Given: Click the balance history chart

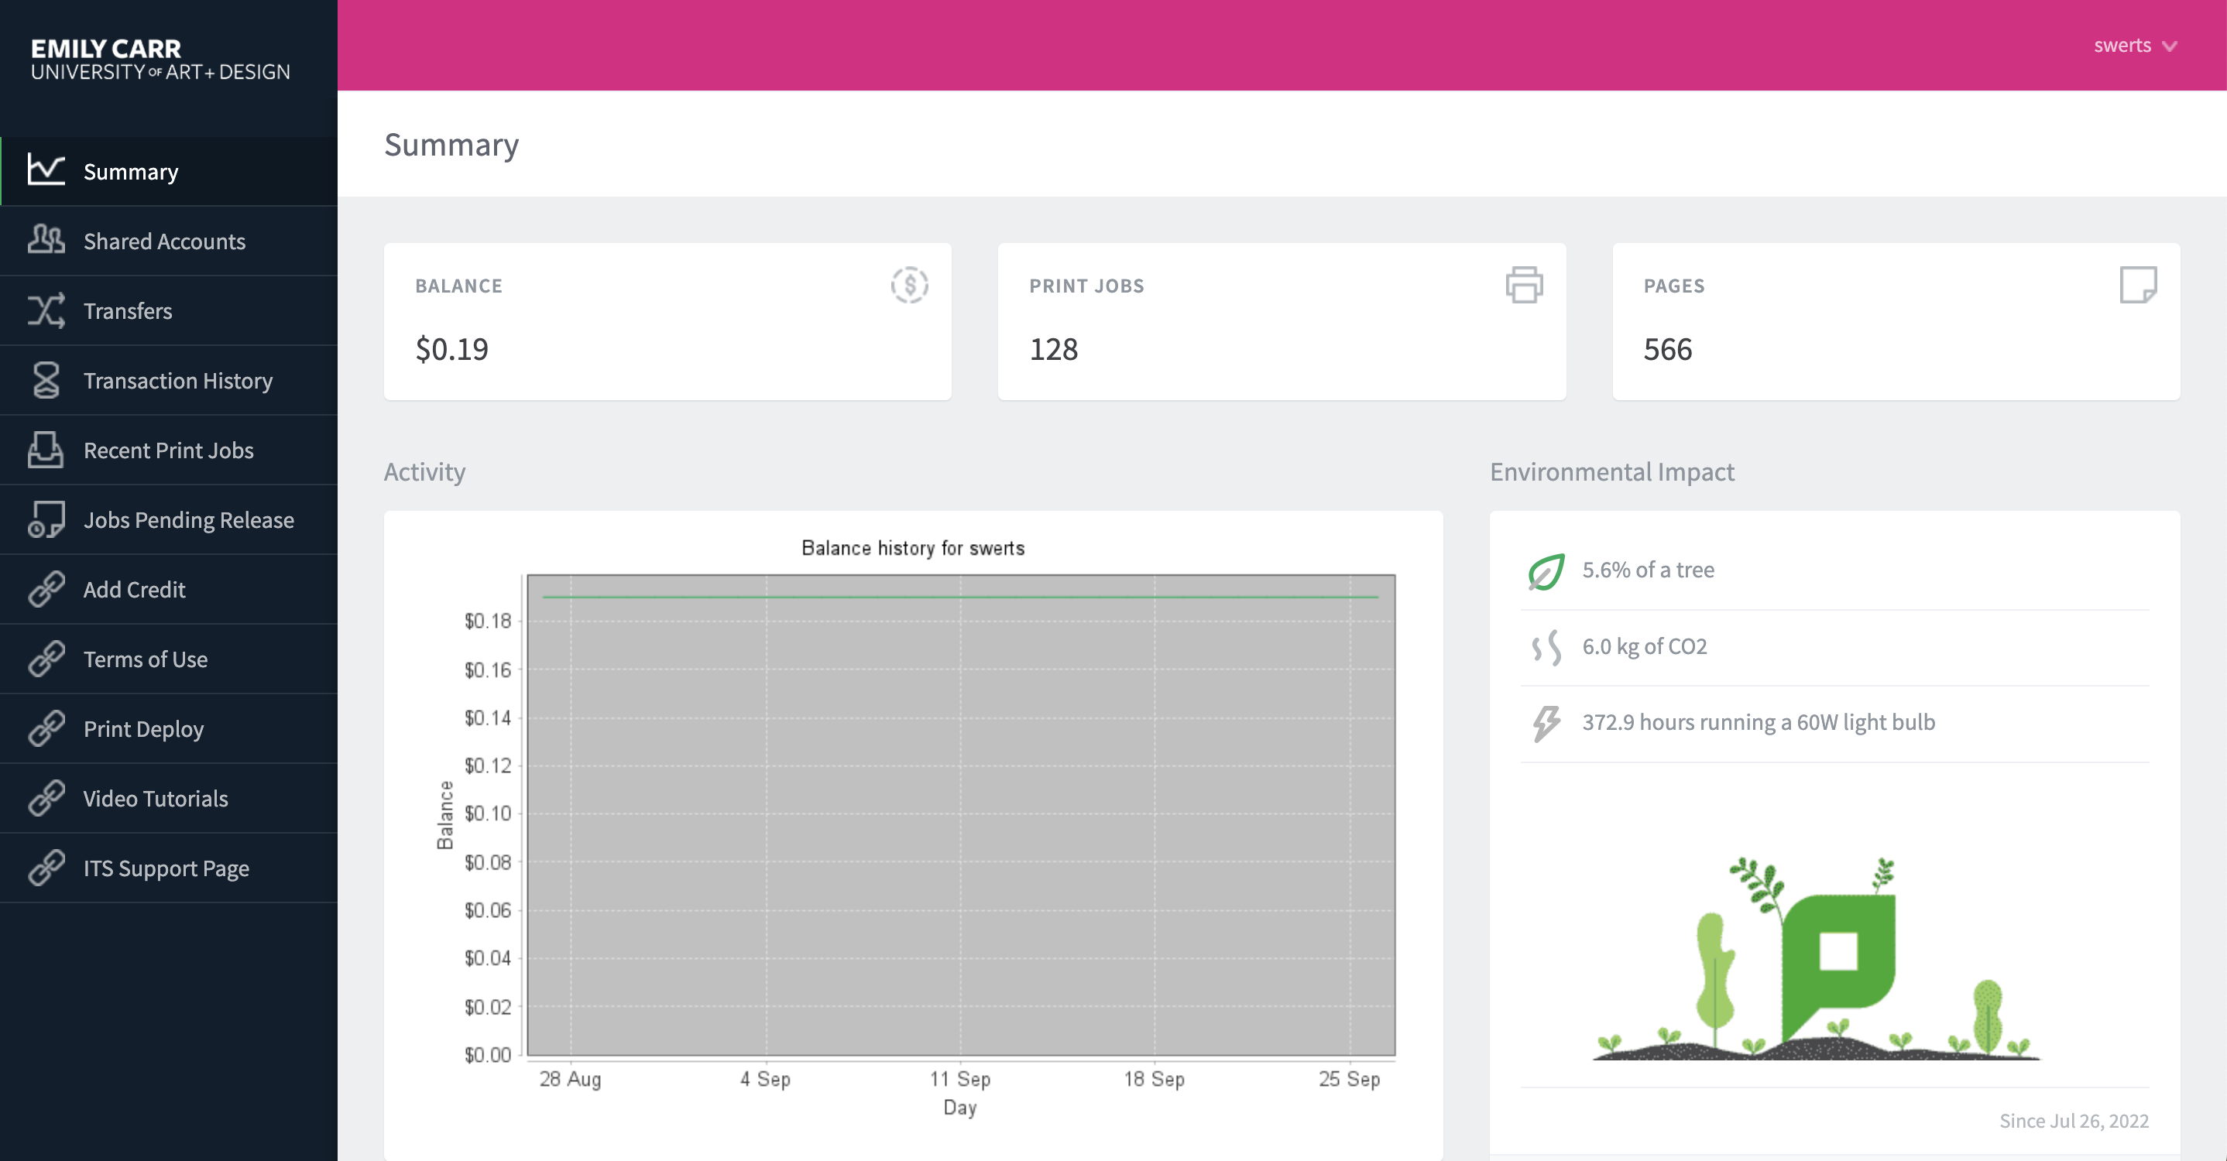Looking at the screenshot, I should [x=959, y=814].
